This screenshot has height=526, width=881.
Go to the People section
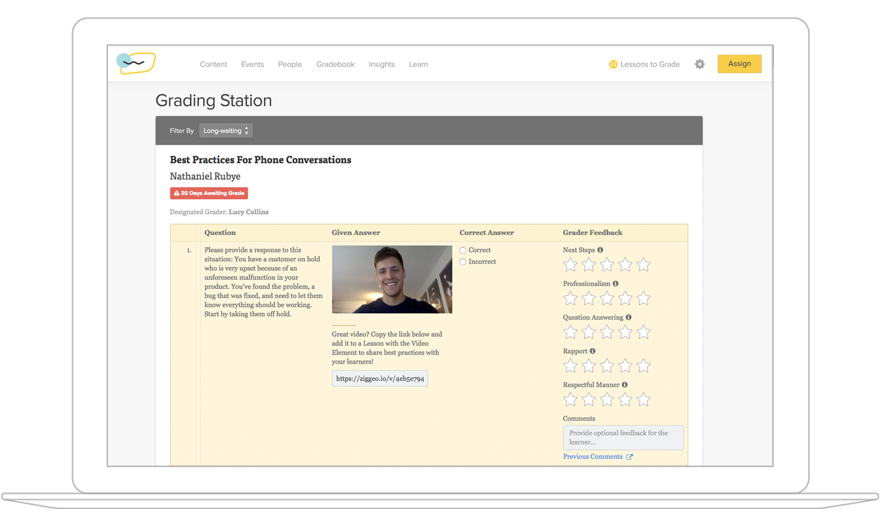pyautogui.click(x=290, y=64)
